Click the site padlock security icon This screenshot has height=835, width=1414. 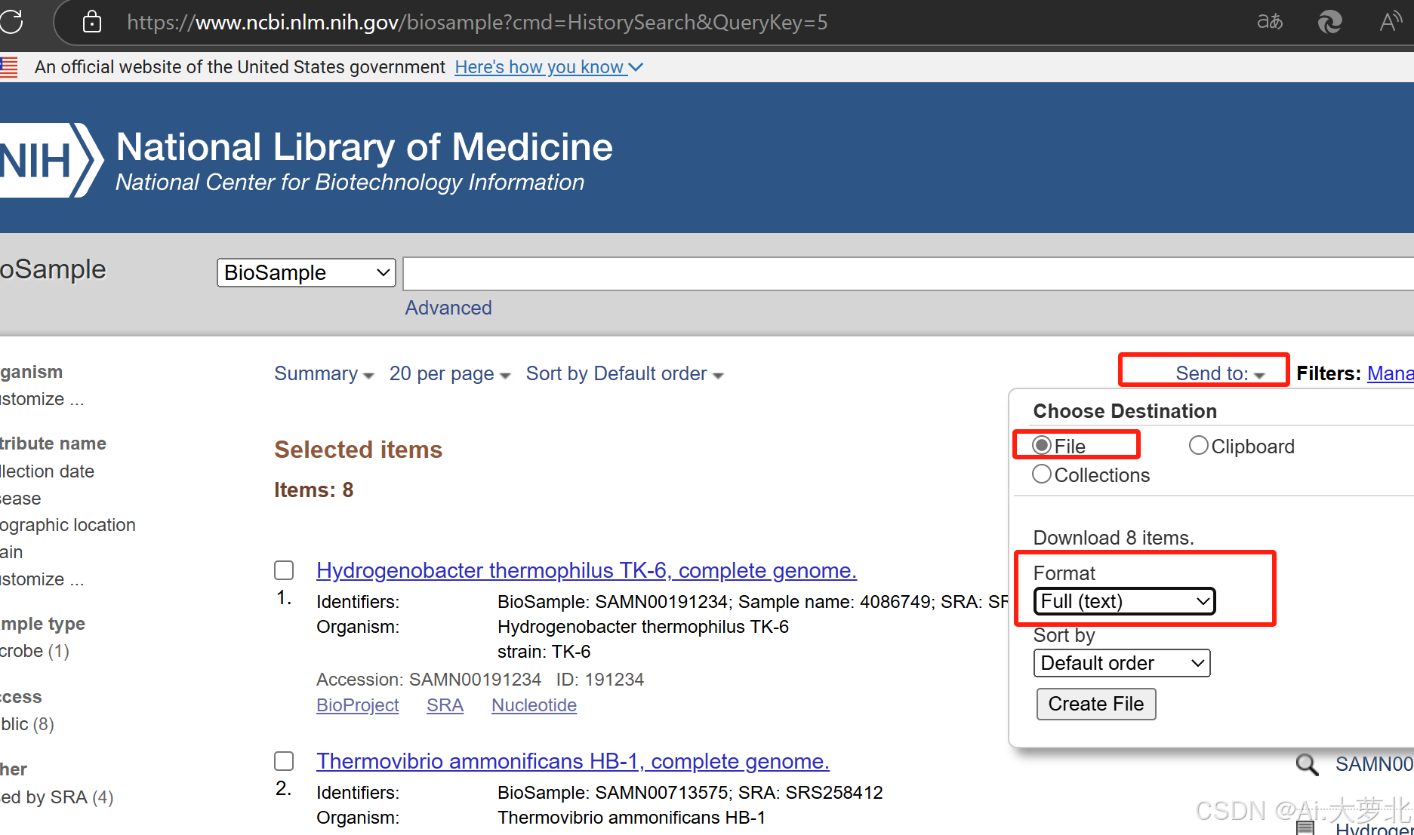(92, 22)
